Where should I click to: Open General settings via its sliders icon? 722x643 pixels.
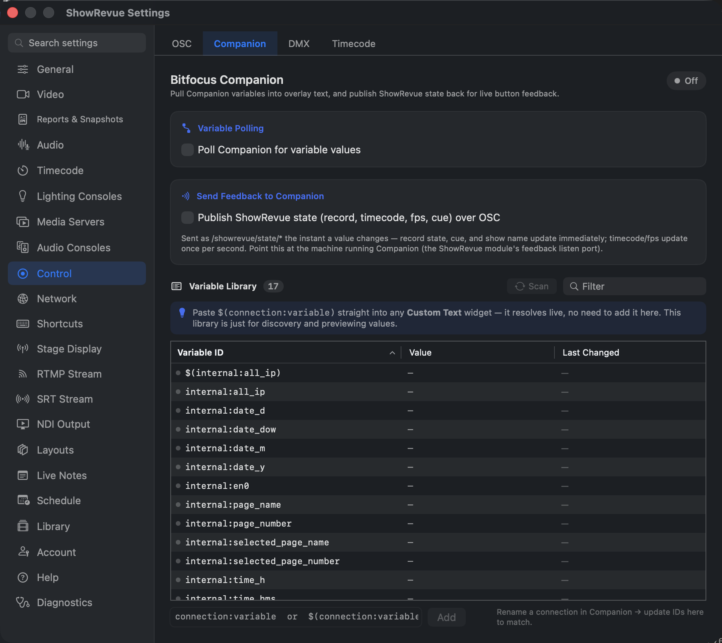coord(23,69)
